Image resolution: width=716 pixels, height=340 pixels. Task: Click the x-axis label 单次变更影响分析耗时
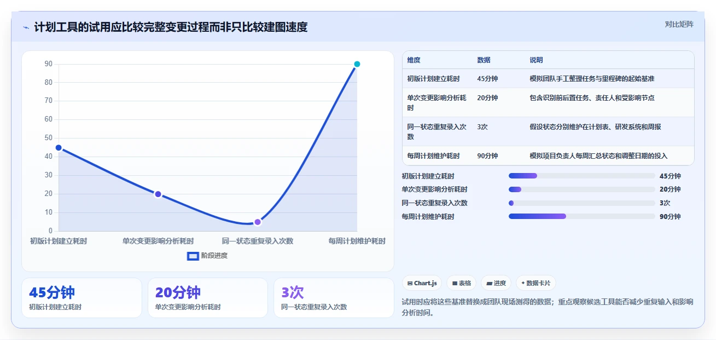pos(158,241)
